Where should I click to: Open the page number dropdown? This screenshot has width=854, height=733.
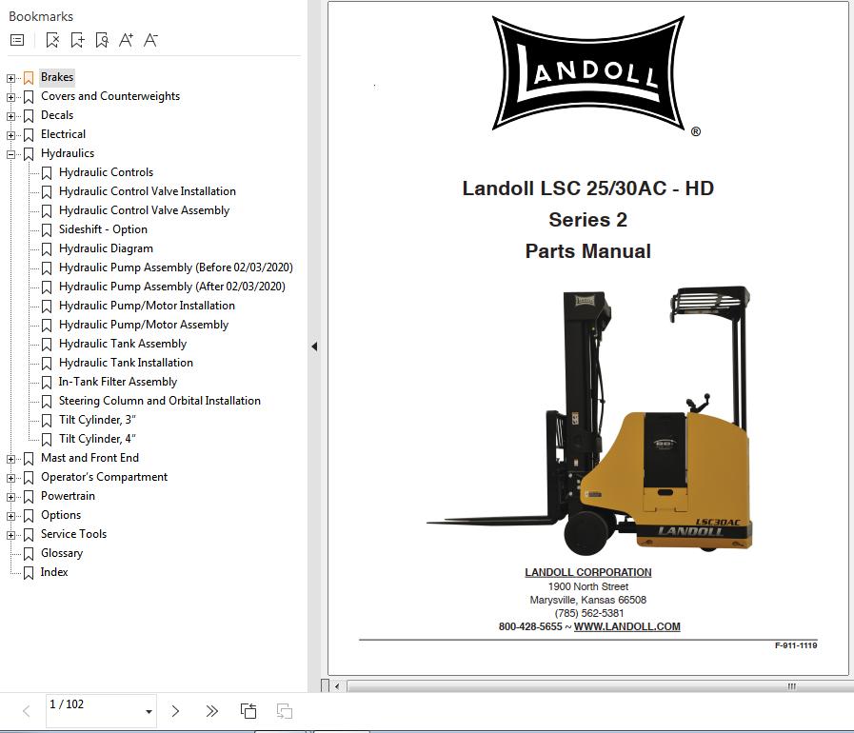(x=149, y=712)
